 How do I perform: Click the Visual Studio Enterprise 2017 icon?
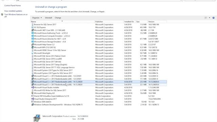coord(33,99)
